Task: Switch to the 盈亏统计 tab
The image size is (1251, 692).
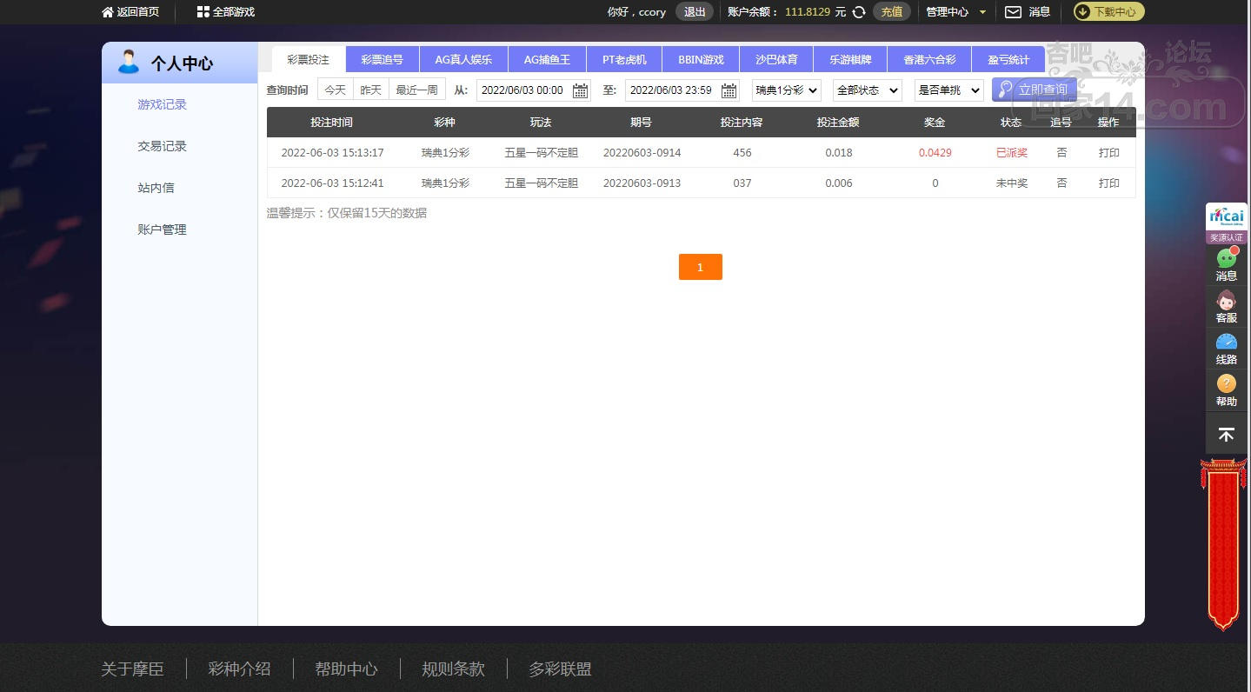Action: coord(1008,60)
